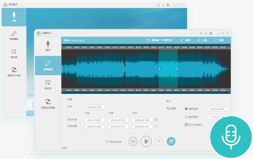Open the music library sidebar icon

[48, 85]
